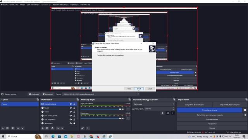Open the Док-панели menu

33,5
